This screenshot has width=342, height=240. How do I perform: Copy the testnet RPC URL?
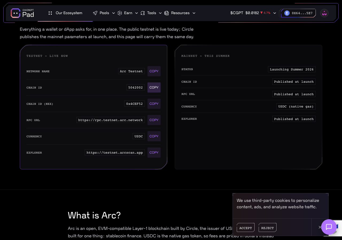tap(154, 120)
